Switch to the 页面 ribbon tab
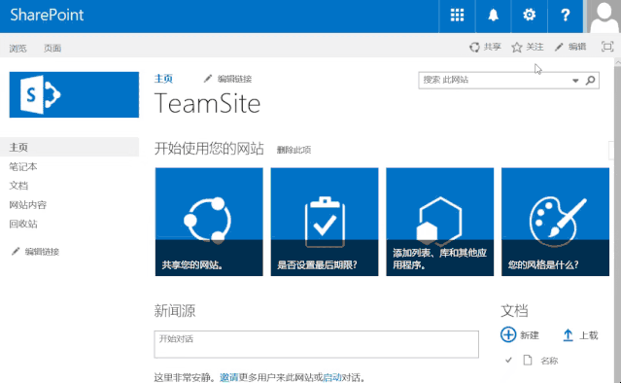The height and width of the screenshot is (383, 621). (52, 49)
